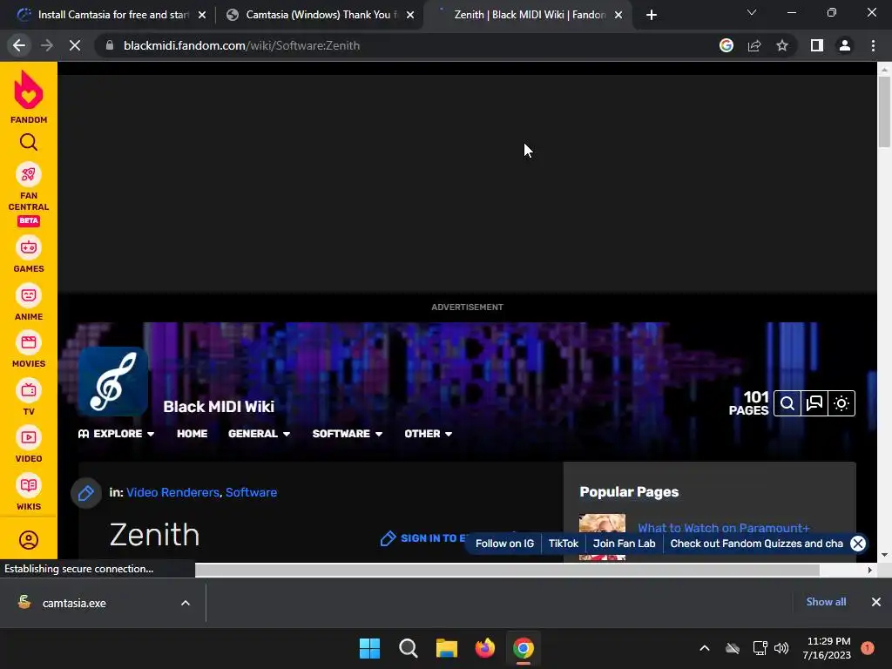The height and width of the screenshot is (669, 892).
Task: Open the Windows Start menu
Action: pos(369,648)
